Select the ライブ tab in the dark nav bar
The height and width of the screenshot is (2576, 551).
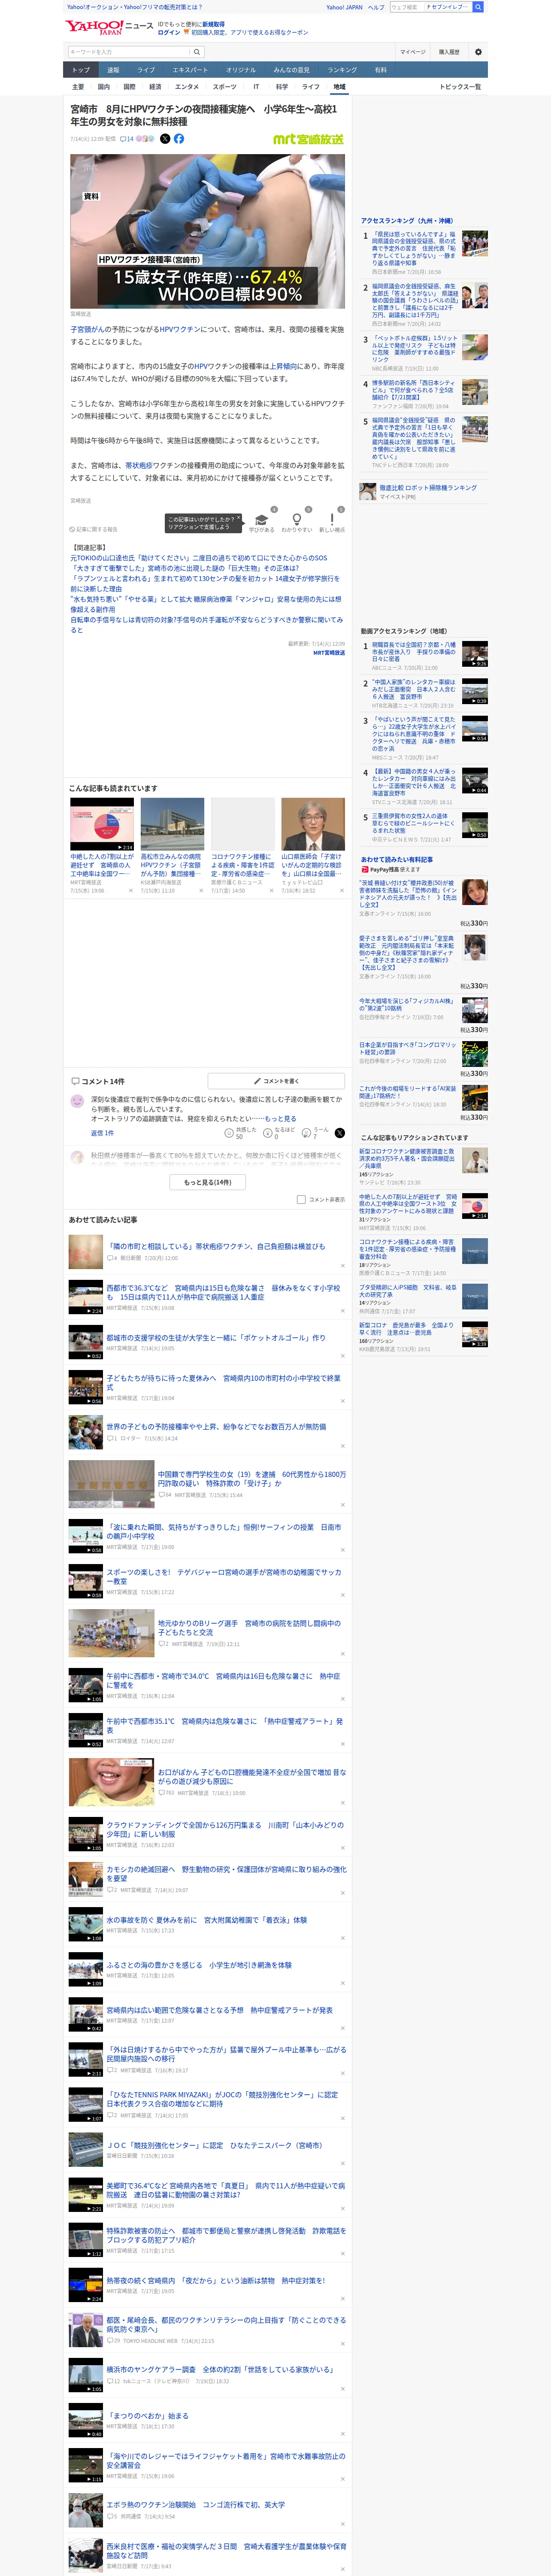pos(146,70)
